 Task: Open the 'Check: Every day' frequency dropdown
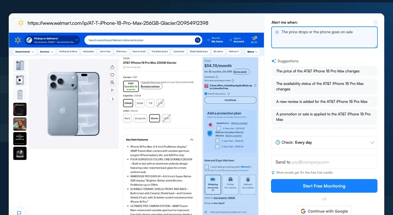coord(324,142)
